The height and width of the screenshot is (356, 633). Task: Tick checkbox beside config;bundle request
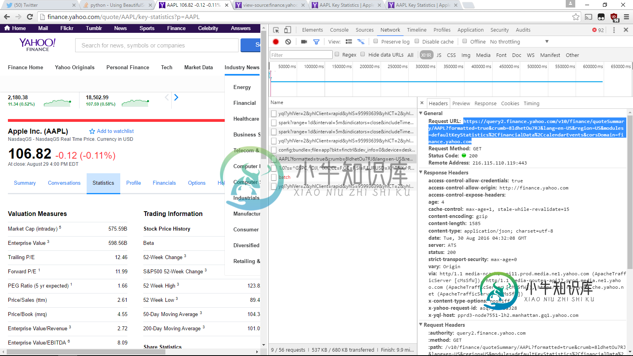[274, 150]
